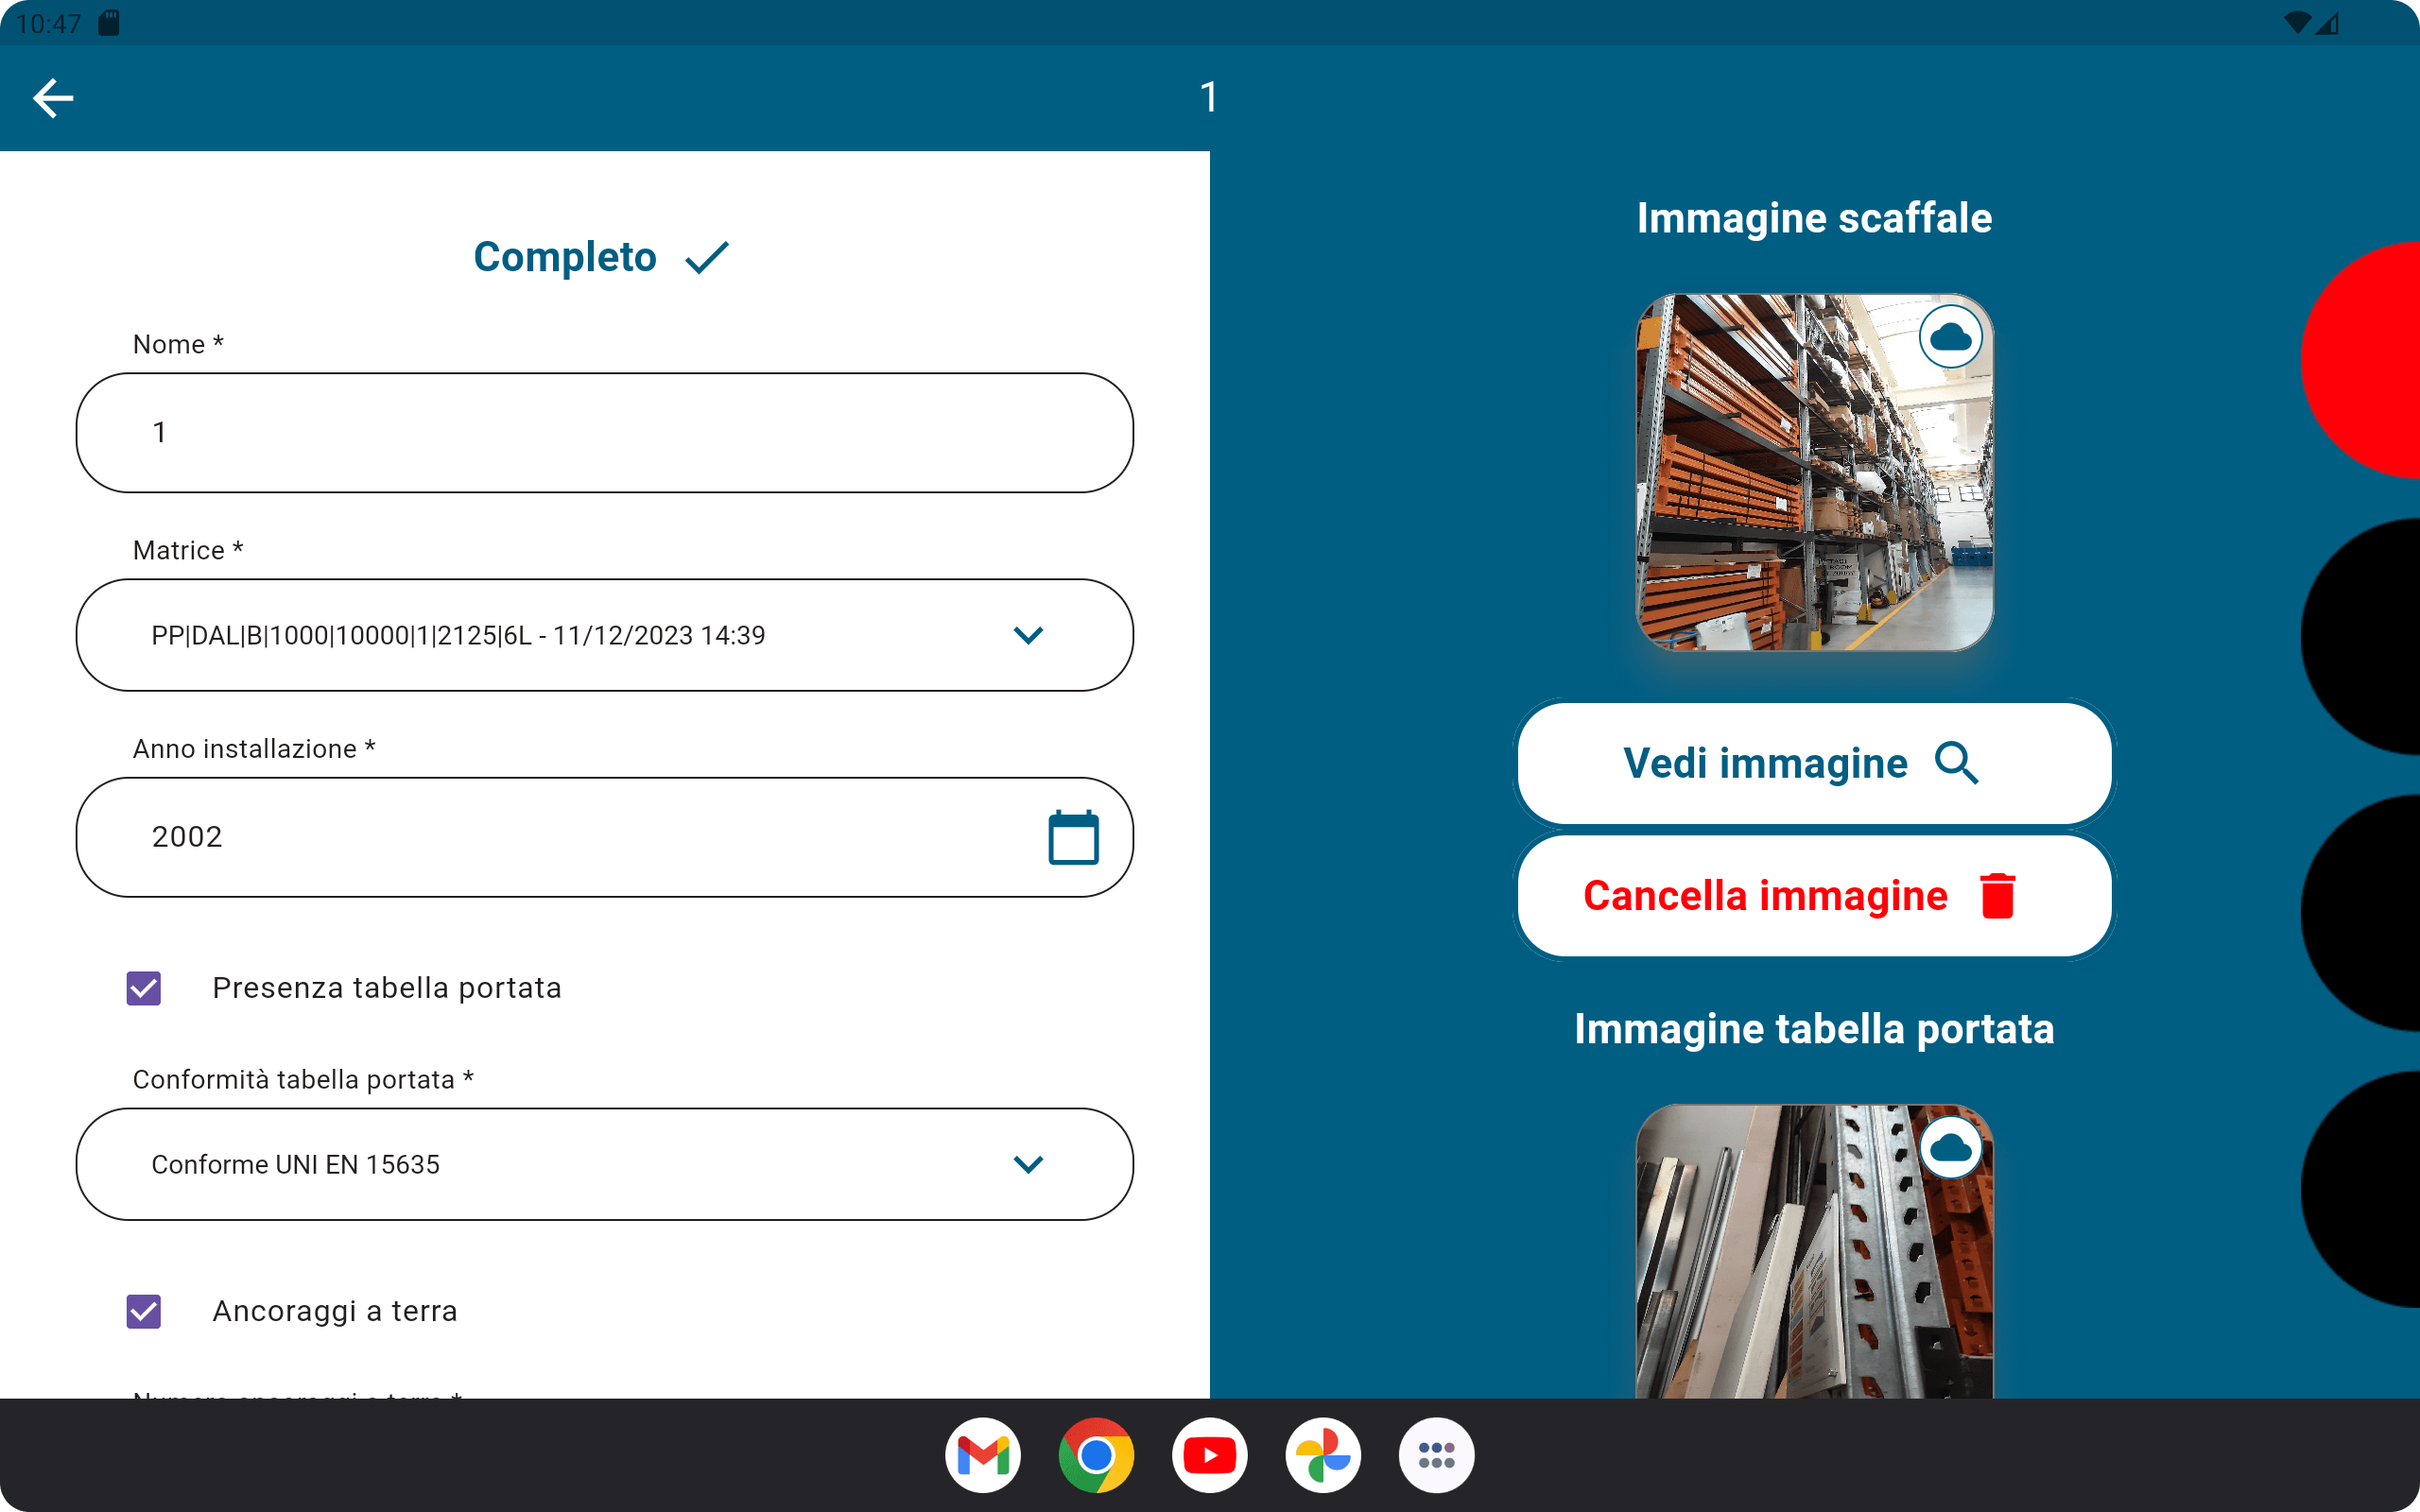This screenshot has width=2420, height=1512.
Task: Tap the scaffale warehouse photo thumbnail
Action: pyautogui.click(x=1814, y=472)
